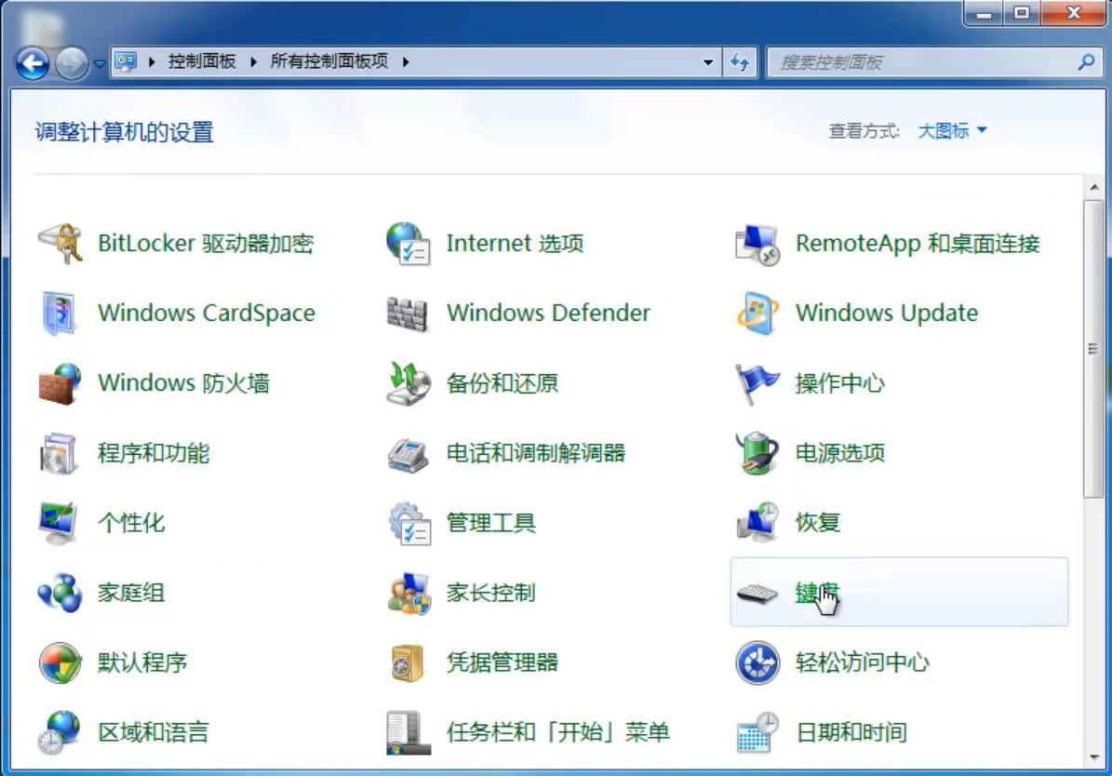Click the 电源选项 battery icon

[757, 453]
